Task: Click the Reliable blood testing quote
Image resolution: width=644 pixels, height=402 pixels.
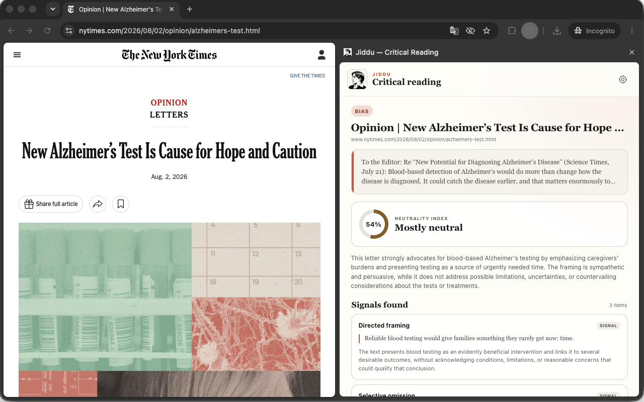Action: point(469,338)
